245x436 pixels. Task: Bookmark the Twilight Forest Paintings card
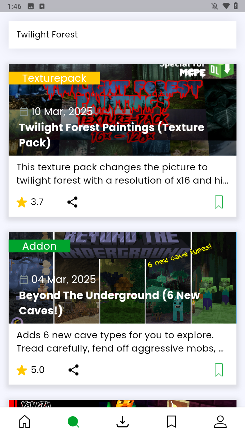click(x=219, y=202)
